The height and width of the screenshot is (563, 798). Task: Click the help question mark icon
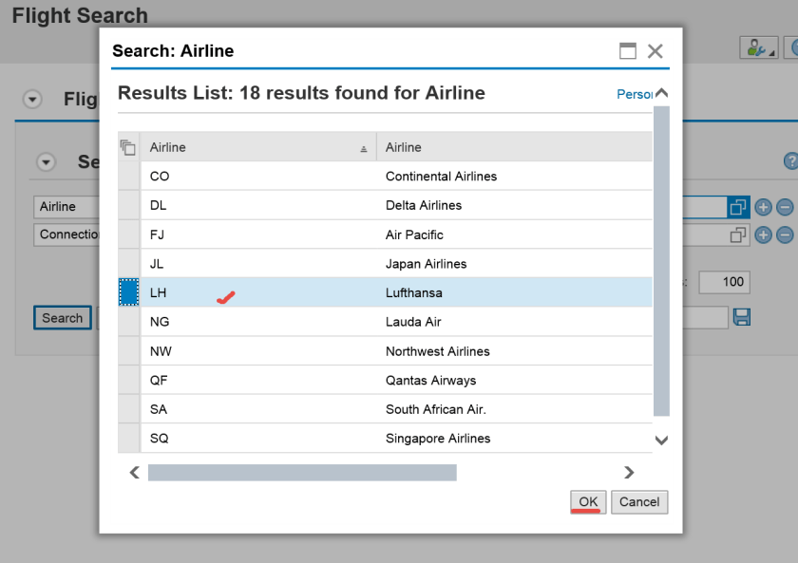(x=790, y=162)
